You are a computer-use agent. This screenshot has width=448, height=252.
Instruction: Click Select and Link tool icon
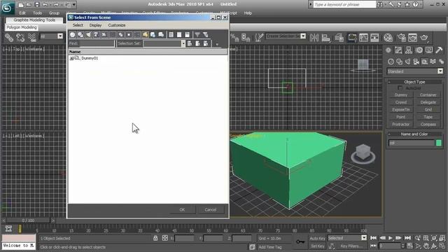tap(9, 37)
